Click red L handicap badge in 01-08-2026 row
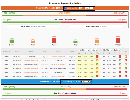Image resolution: width=130 pixels, height=100 pixels. pos(120,72)
